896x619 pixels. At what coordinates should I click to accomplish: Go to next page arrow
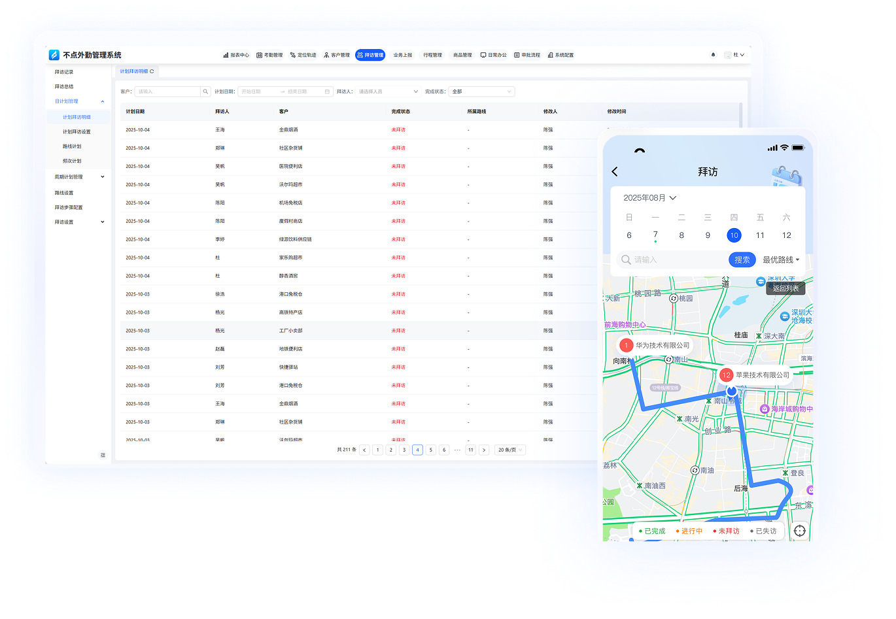click(x=484, y=450)
